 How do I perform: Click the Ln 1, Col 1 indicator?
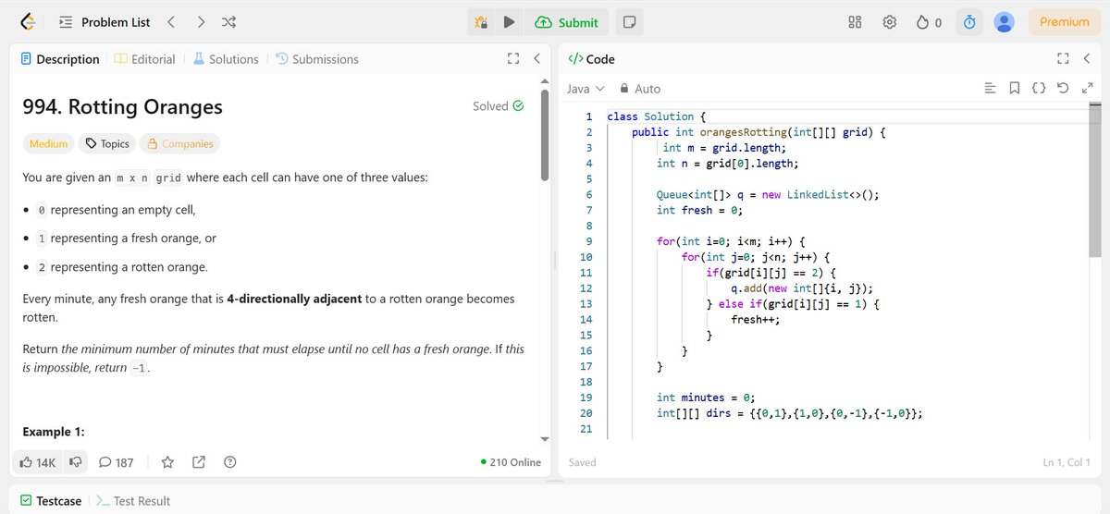[1067, 462]
